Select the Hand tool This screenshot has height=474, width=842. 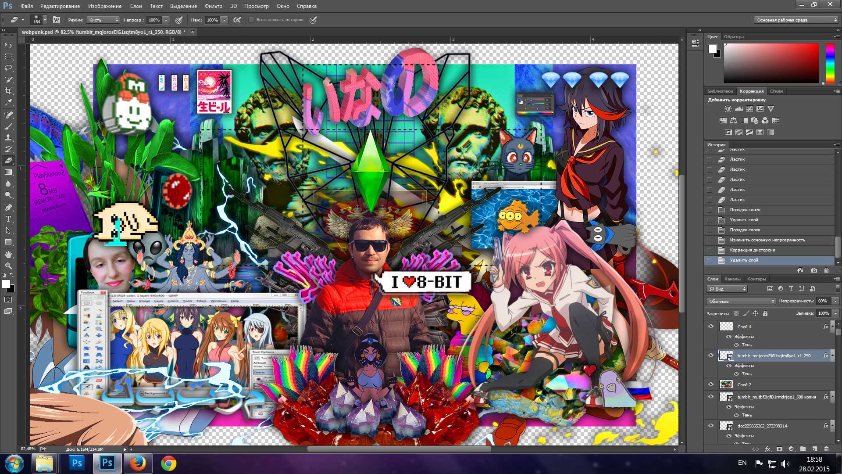click(x=8, y=254)
